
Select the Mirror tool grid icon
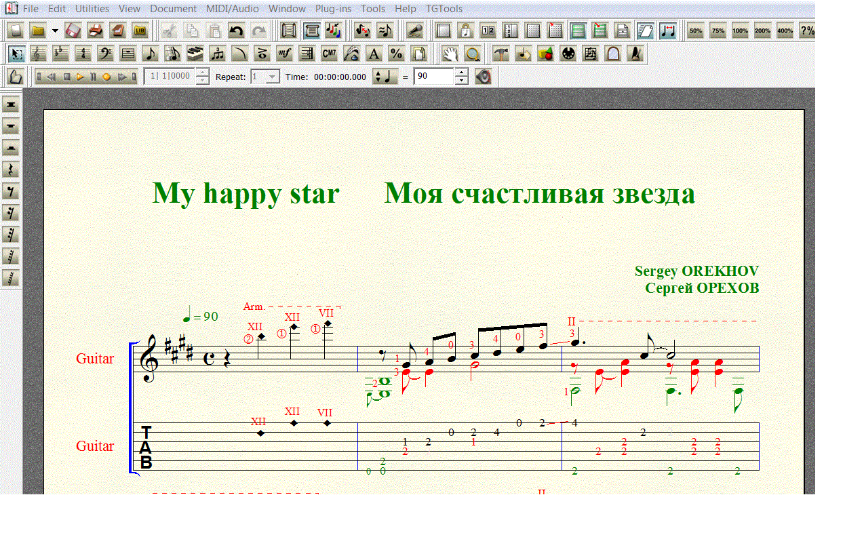click(591, 54)
